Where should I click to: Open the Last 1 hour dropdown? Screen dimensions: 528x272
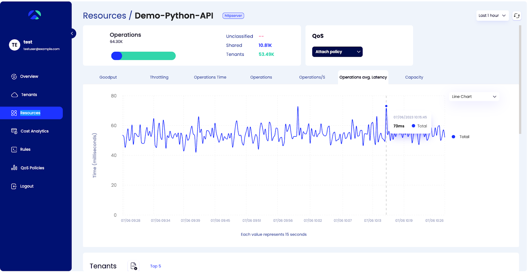(492, 16)
